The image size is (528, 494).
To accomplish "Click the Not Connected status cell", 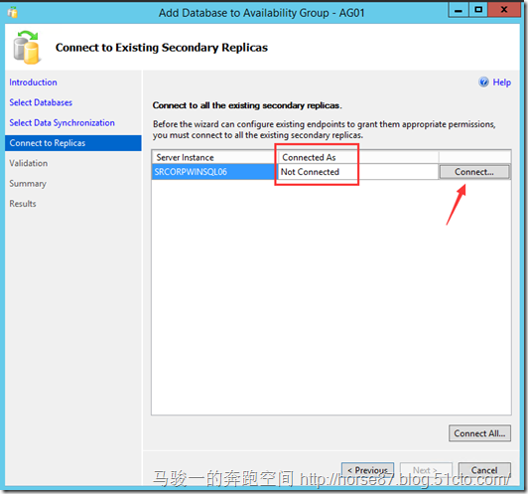I will point(357,172).
